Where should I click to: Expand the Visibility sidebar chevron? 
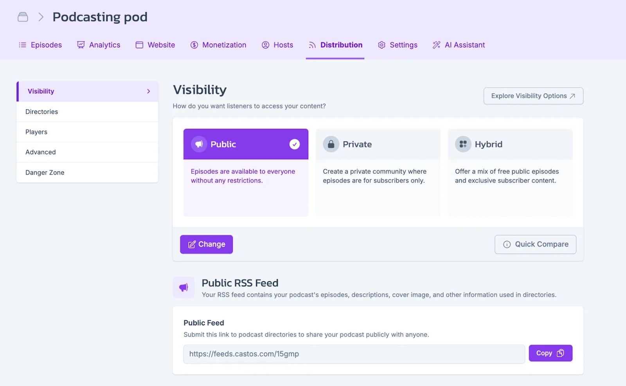point(148,91)
